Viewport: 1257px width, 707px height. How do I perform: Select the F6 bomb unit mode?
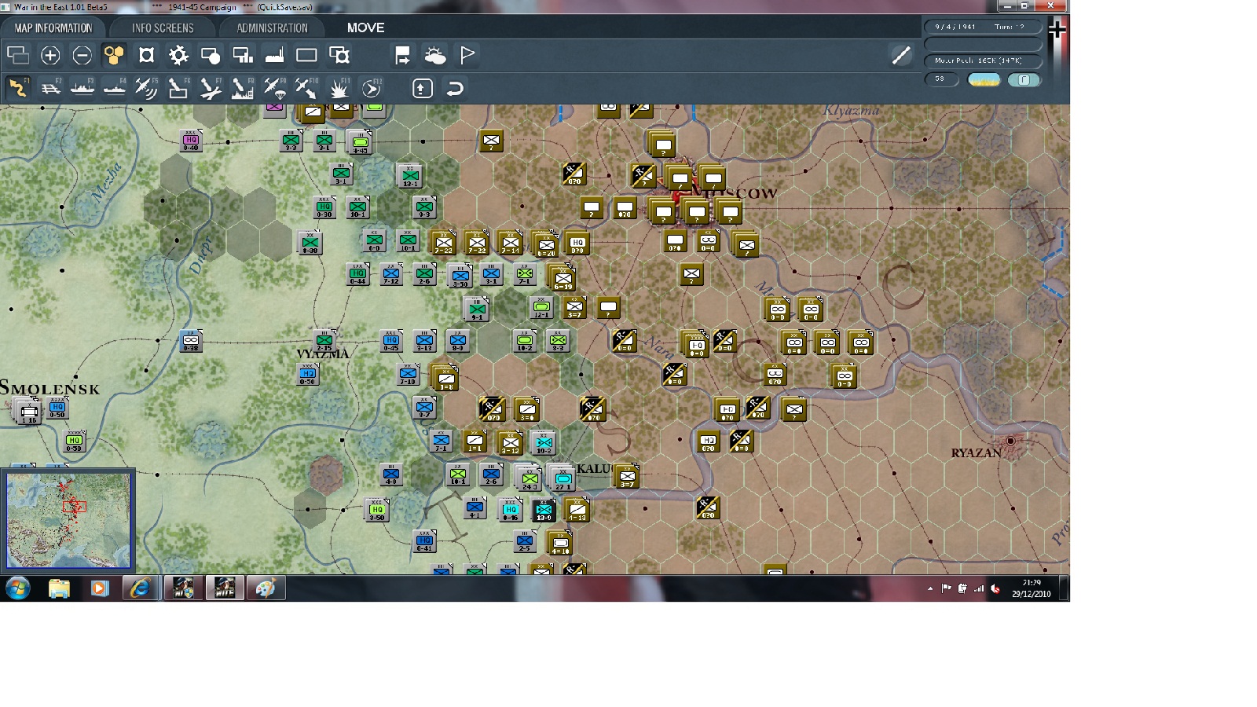tap(178, 88)
